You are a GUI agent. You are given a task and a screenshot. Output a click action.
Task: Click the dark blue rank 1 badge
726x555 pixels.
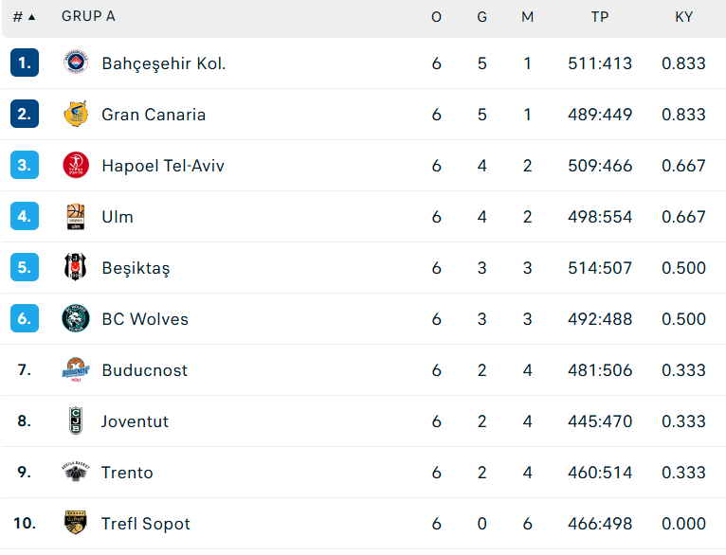pos(25,63)
